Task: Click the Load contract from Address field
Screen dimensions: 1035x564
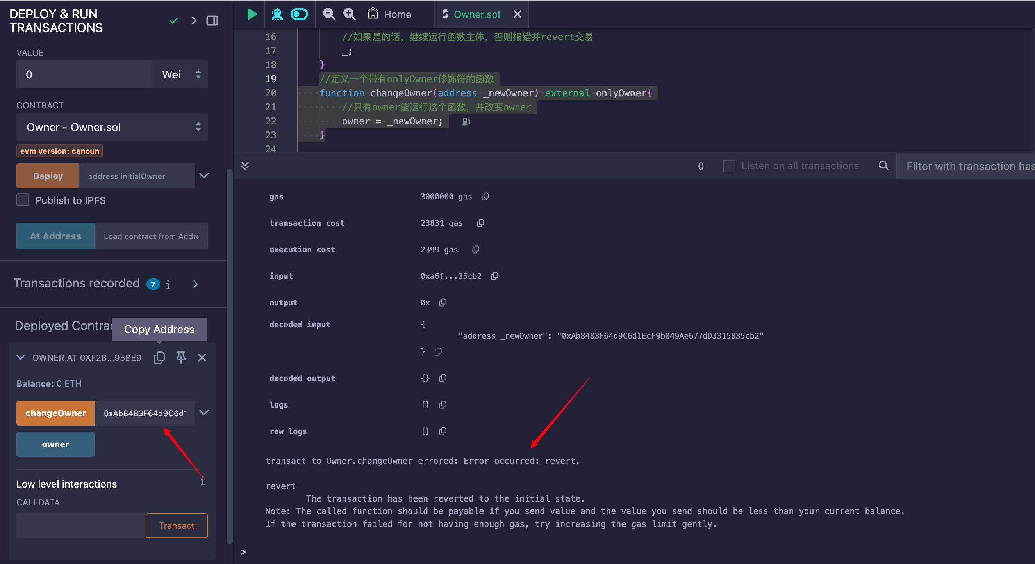Action: point(151,236)
